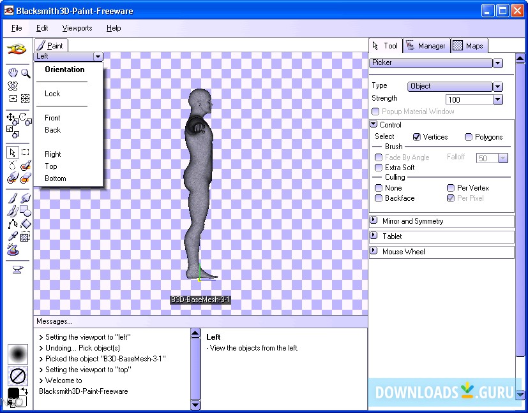Viewport: 528px width, 413px height.
Task: Choose the dotted rectangle selection tool
Action: pos(26,152)
